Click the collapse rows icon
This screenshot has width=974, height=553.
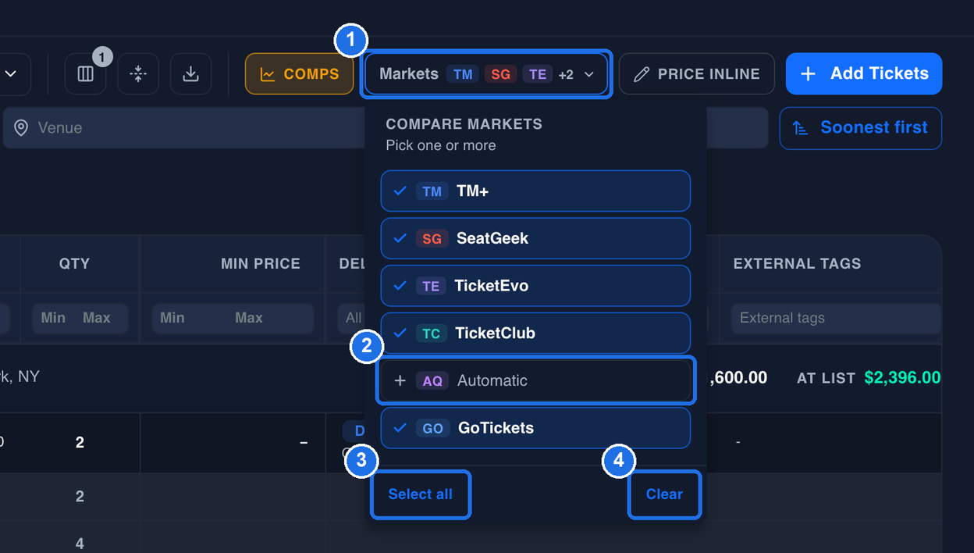(138, 74)
